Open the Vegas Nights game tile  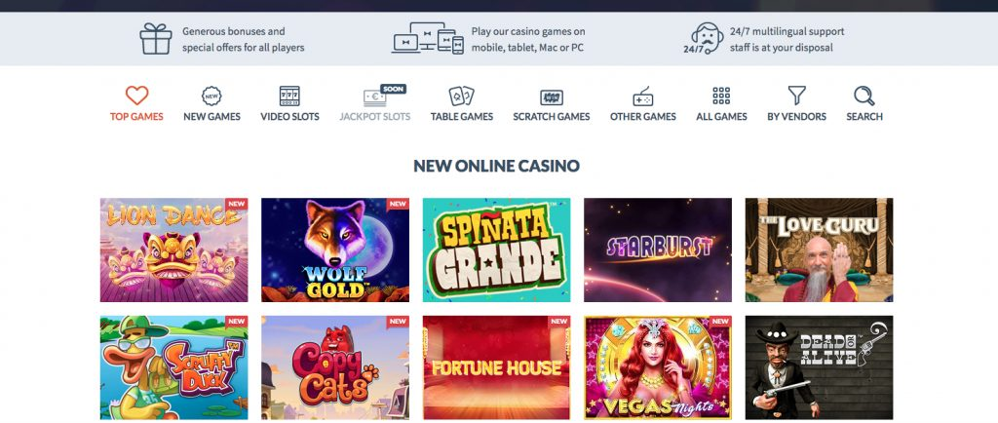[658, 367]
